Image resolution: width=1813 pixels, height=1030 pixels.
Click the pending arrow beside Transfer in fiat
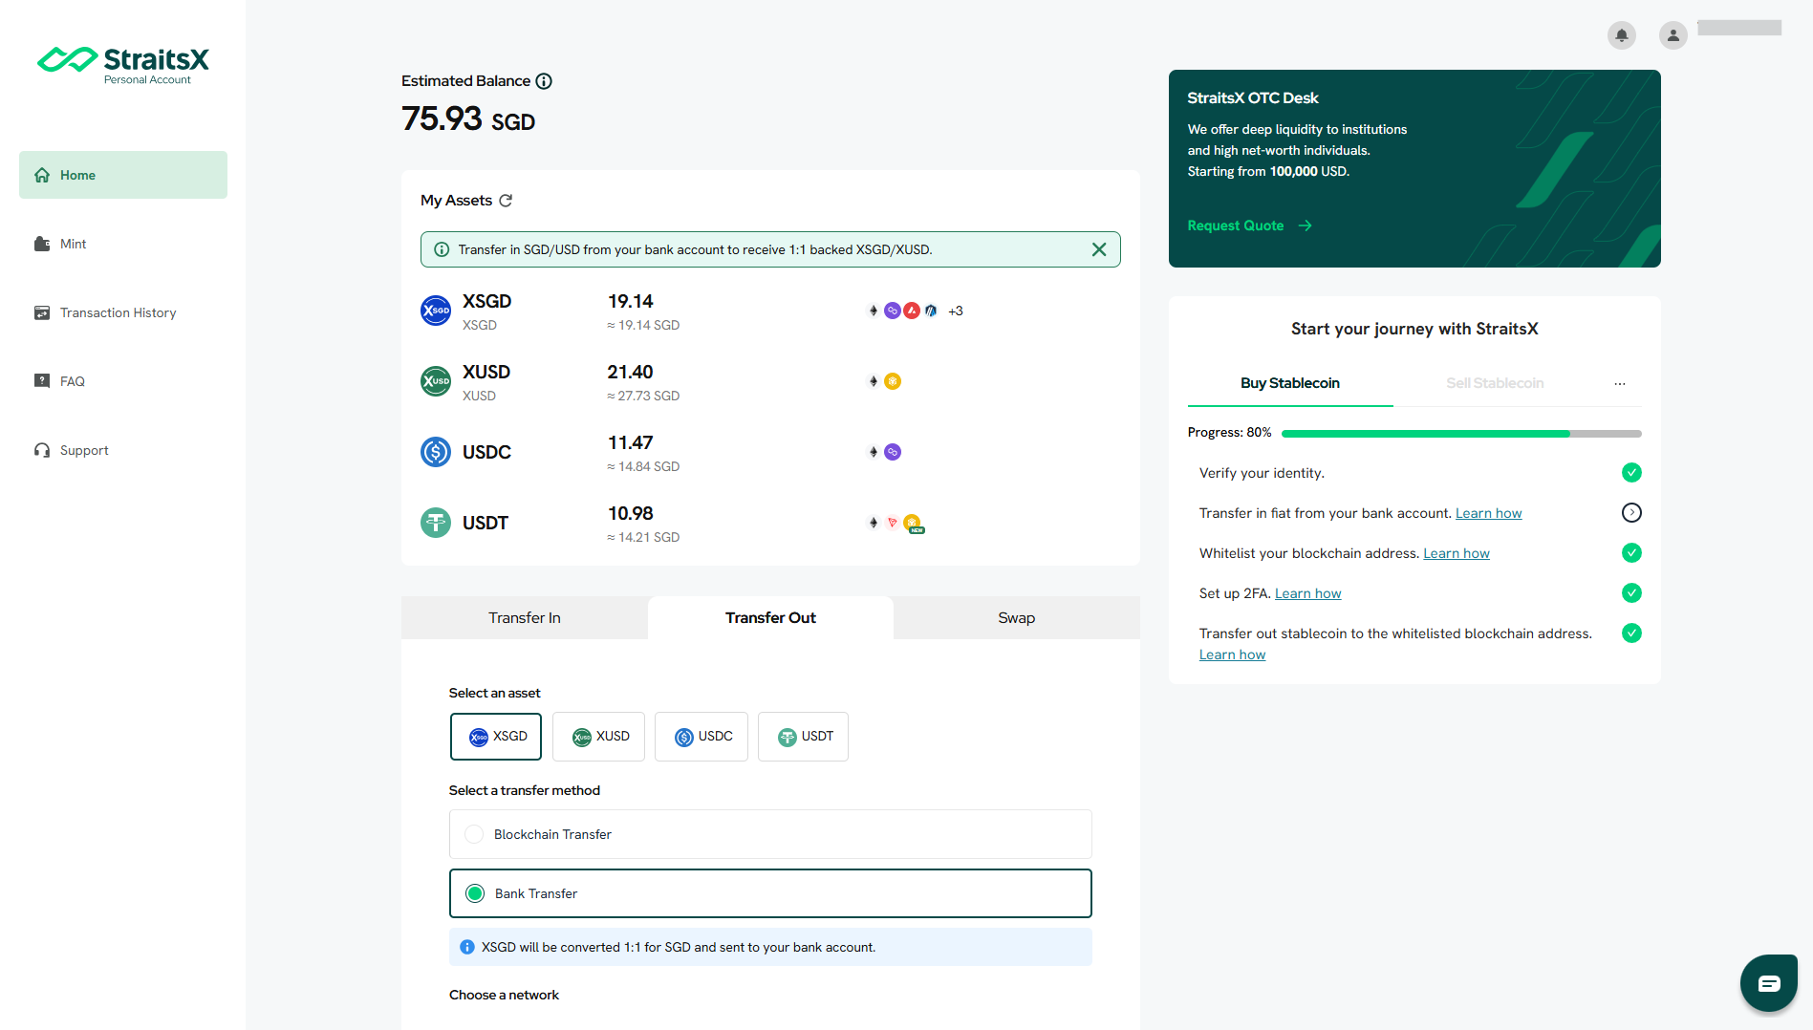pos(1632,513)
